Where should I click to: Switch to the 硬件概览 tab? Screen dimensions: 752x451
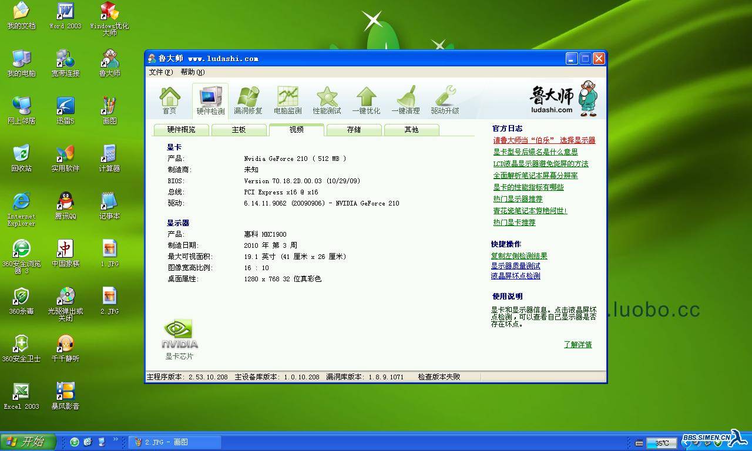(x=181, y=130)
